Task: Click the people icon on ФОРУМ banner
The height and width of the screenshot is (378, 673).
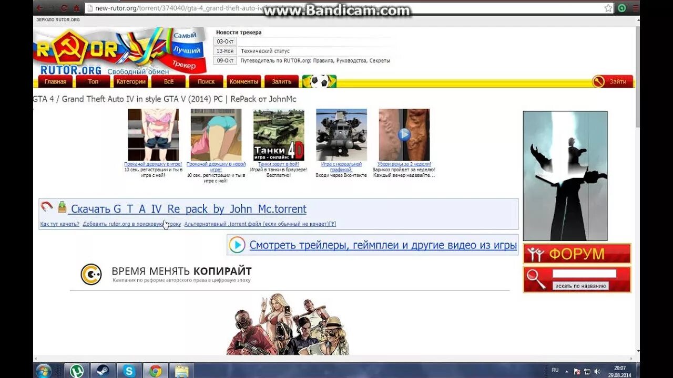Action: click(536, 254)
